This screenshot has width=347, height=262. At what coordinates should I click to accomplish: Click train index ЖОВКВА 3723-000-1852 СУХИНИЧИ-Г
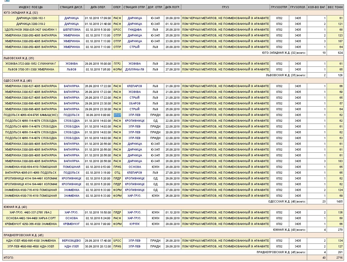[31, 64]
